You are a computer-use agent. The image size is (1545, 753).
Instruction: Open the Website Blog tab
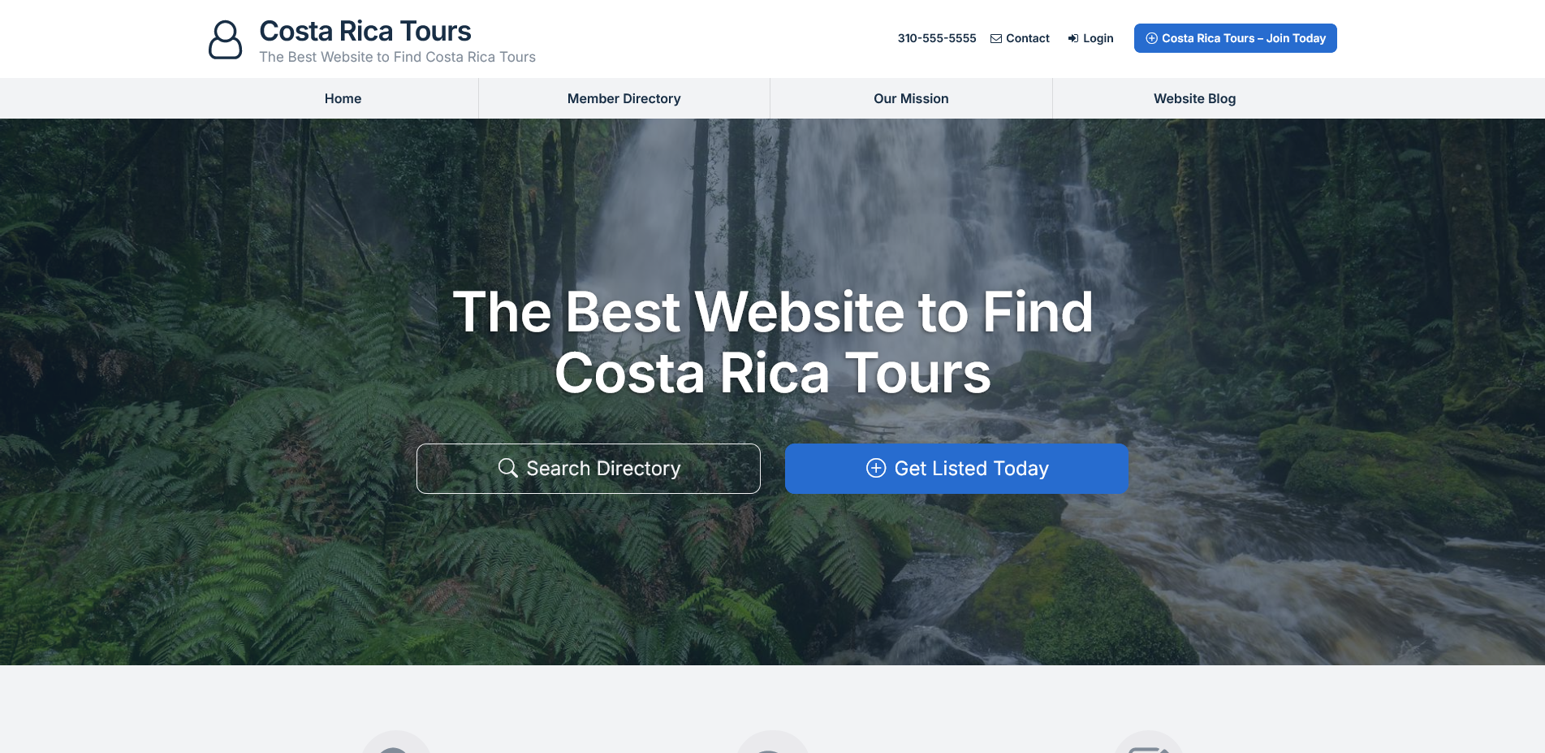pyautogui.click(x=1194, y=98)
